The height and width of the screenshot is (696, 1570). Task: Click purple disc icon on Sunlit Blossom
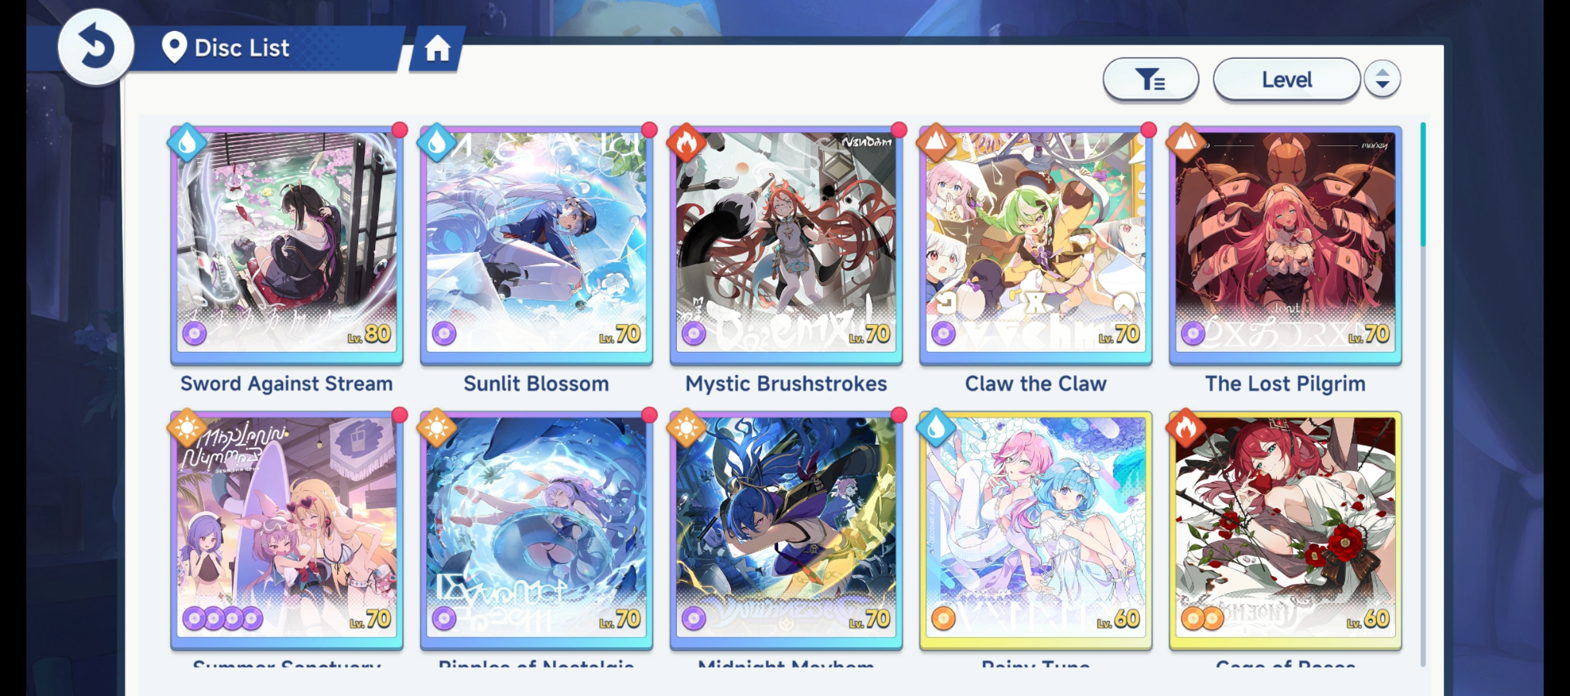point(444,334)
